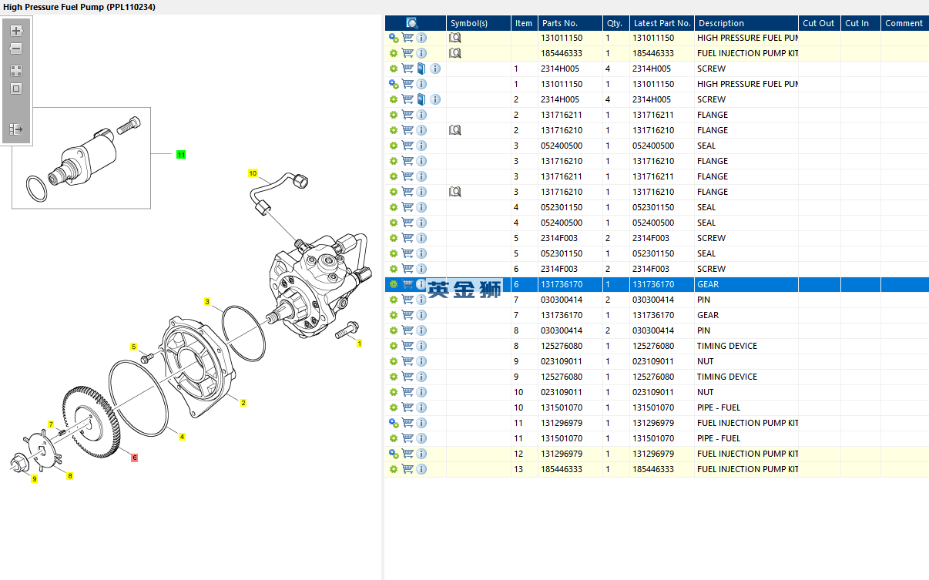Screen dimensions: 929x580
Task: Click callout 10 on the fuel pipe
Action: click(253, 173)
